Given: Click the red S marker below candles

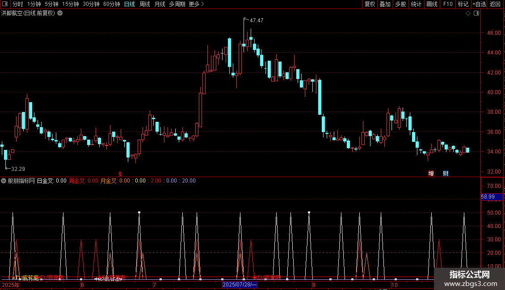Looking at the screenshot, I should click(120, 174).
